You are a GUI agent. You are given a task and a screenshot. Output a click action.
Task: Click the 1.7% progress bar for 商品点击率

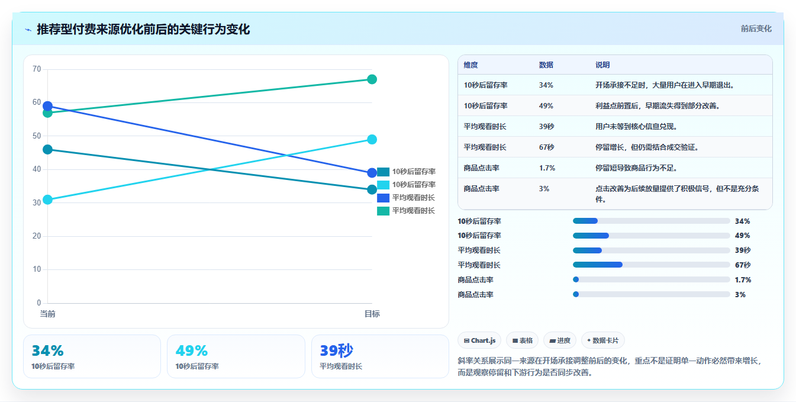point(651,279)
